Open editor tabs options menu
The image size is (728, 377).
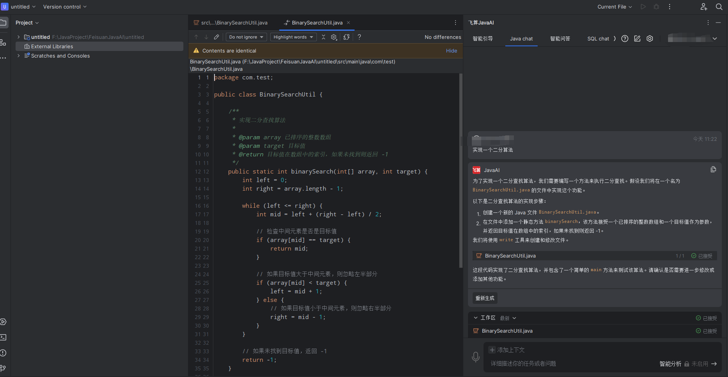[x=455, y=23]
